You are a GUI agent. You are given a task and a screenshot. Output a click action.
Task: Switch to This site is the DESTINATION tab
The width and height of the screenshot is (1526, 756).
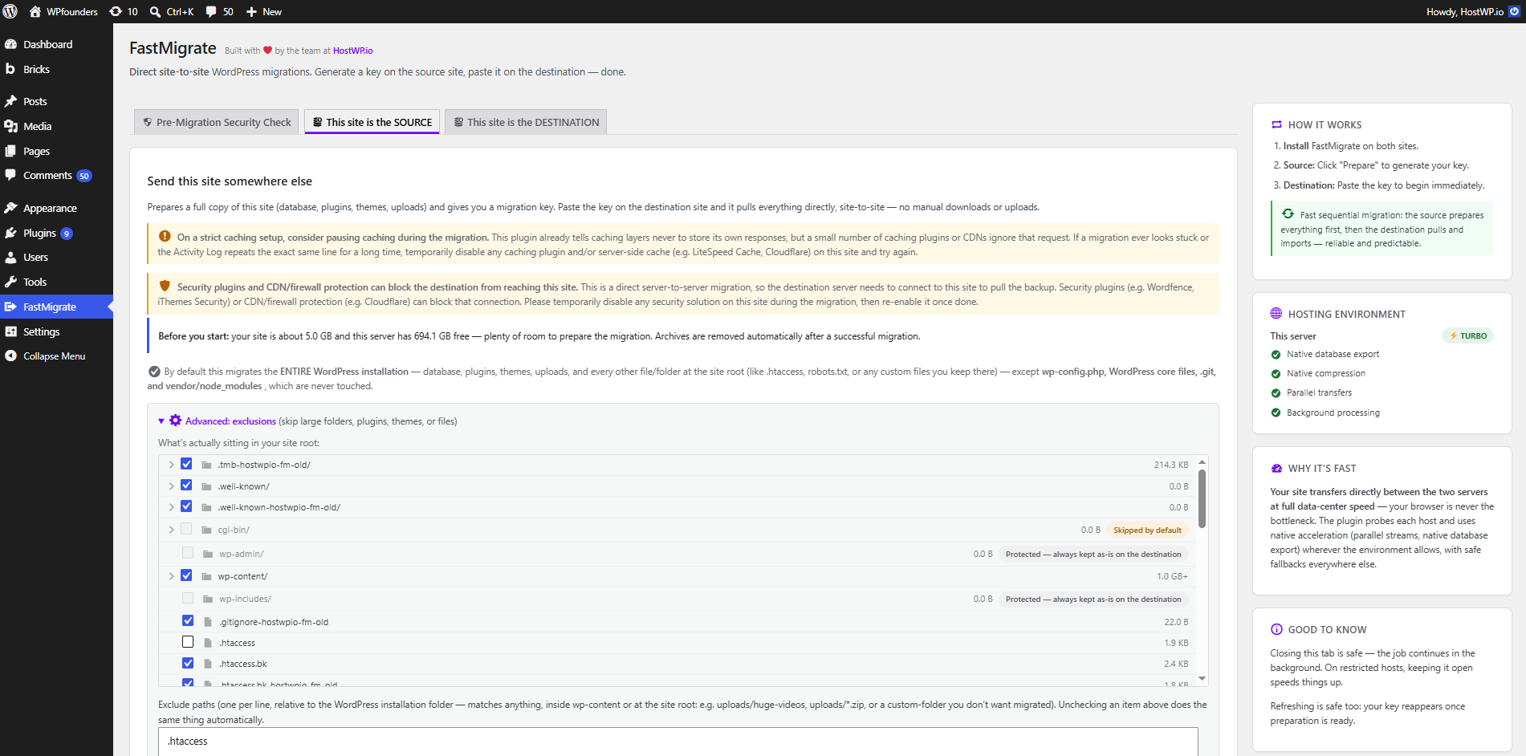click(526, 122)
